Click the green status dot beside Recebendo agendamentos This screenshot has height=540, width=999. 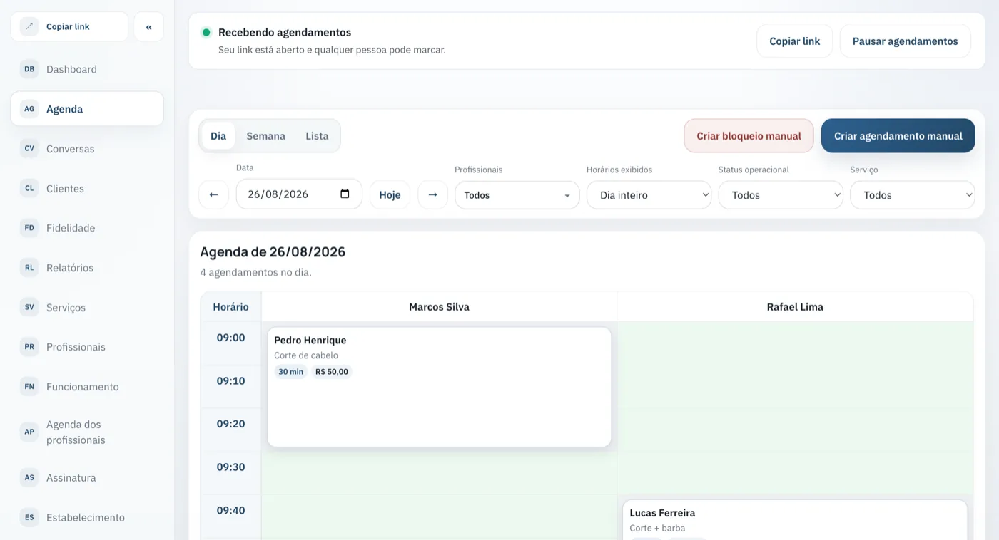click(206, 33)
